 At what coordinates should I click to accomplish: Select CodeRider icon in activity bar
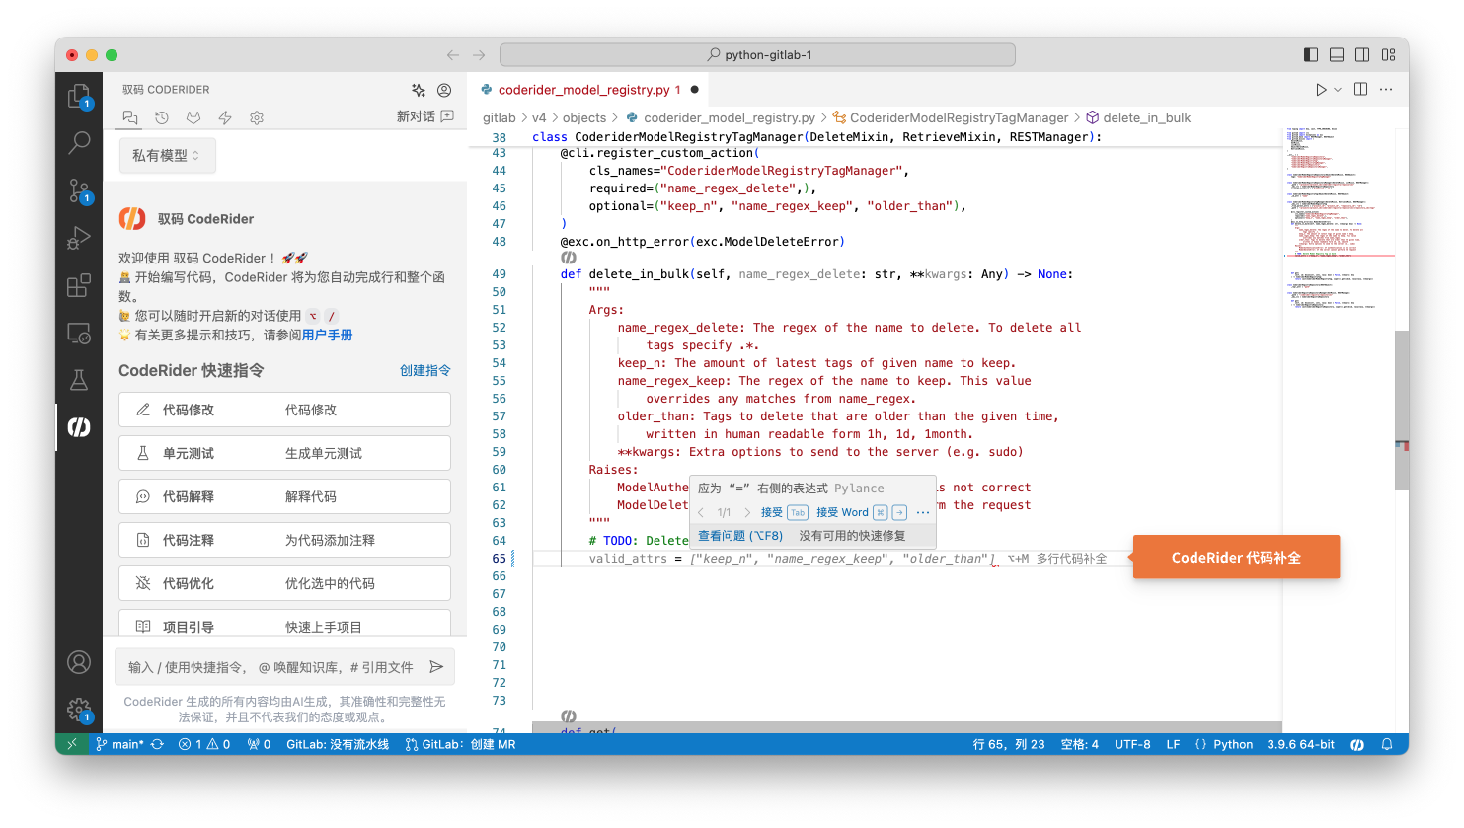click(x=79, y=427)
